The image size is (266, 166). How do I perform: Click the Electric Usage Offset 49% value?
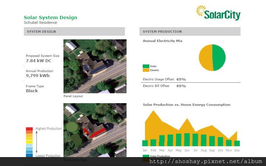coord(181,79)
